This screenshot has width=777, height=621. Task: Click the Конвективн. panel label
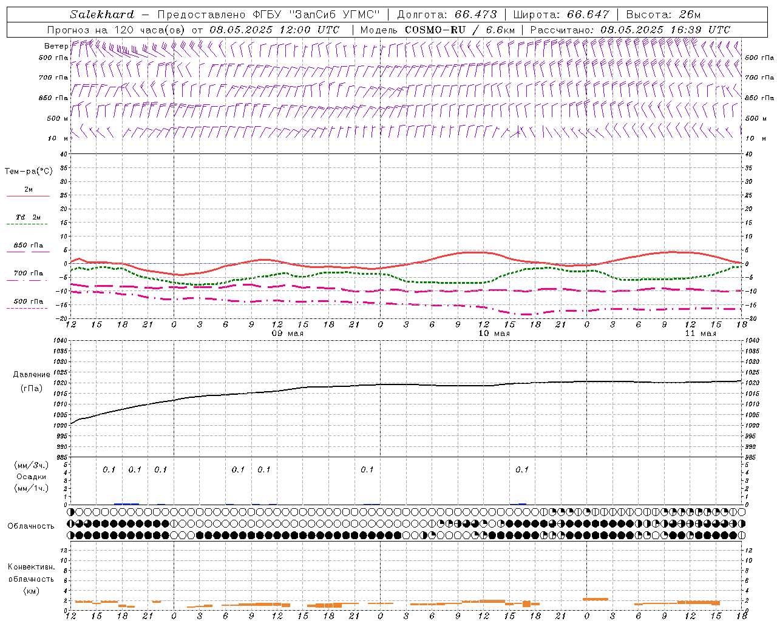click(x=32, y=567)
